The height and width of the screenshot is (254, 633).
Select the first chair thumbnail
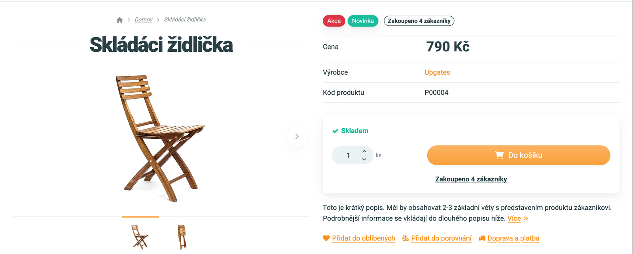pos(140,237)
